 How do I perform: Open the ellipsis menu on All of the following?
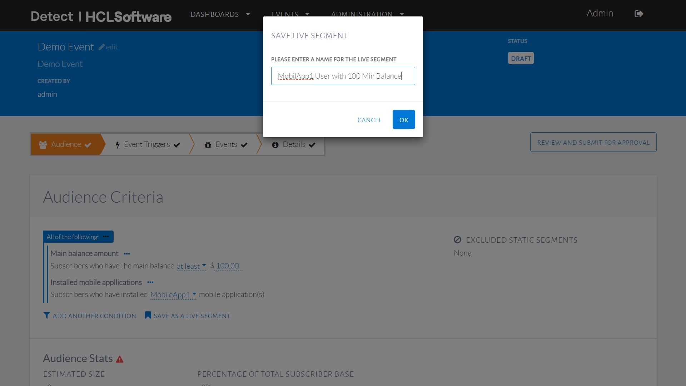[106, 237]
